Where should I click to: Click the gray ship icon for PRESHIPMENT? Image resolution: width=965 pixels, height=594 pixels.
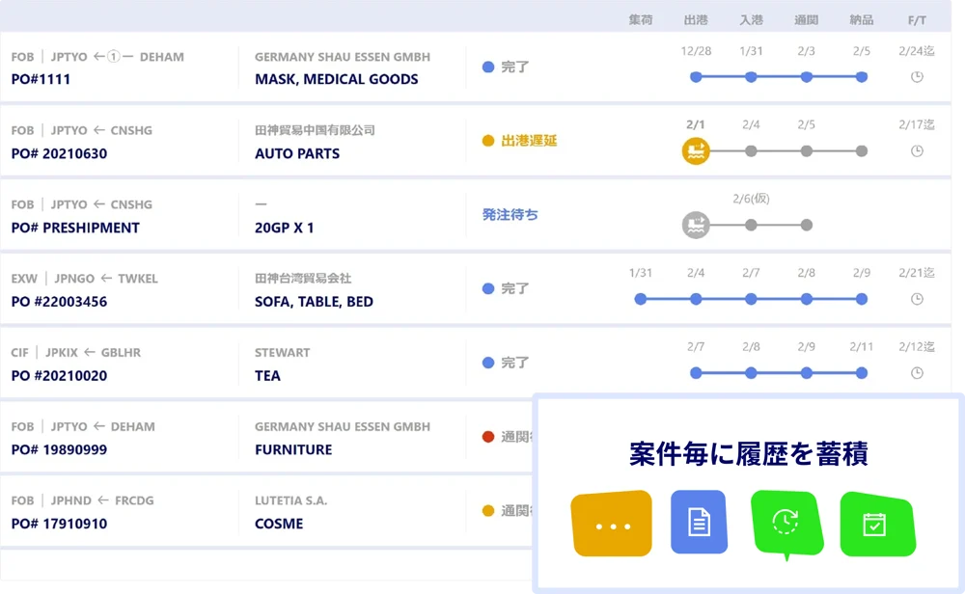coord(695,225)
